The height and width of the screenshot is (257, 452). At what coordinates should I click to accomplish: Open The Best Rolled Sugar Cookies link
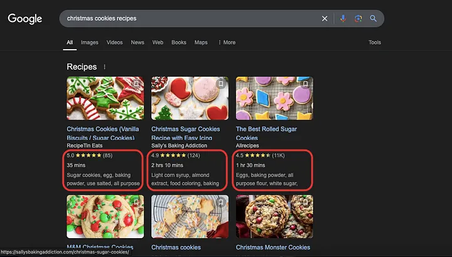pyautogui.click(x=266, y=133)
